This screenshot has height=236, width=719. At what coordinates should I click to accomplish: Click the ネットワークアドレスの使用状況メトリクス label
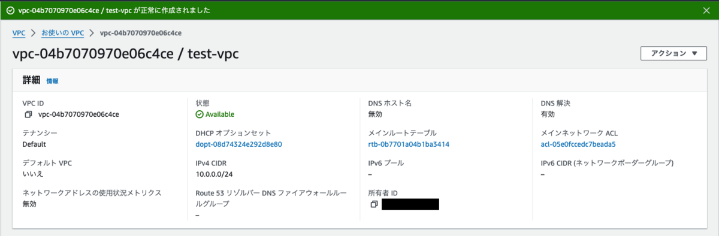click(x=92, y=193)
